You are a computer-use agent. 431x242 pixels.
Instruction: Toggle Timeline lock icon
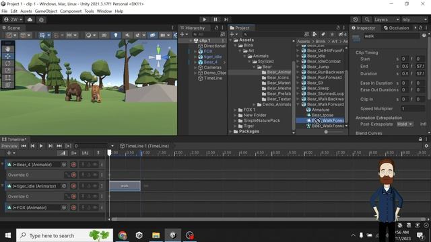click(x=420, y=139)
